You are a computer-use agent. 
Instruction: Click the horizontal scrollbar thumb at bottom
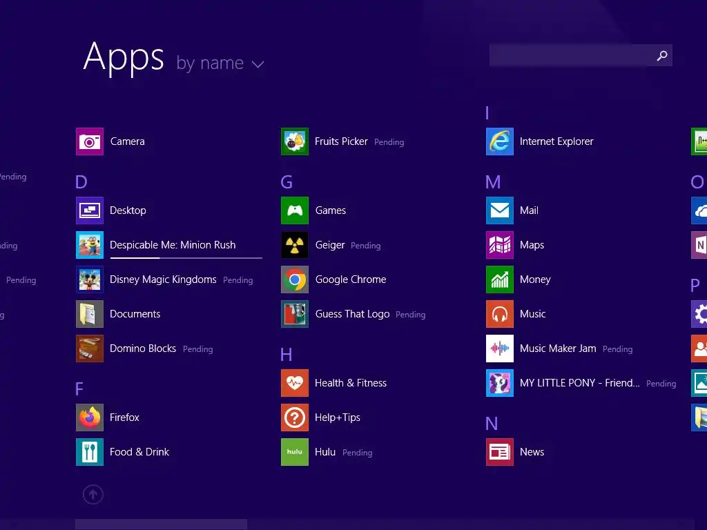[161, 524]
